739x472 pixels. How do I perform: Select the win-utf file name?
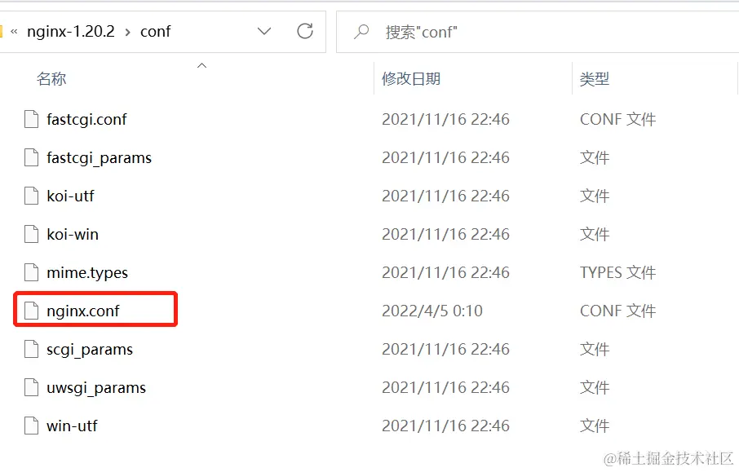[x=72, y=426]
